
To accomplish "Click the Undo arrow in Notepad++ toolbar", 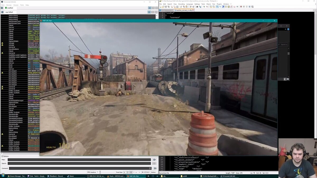I will (190, 7).
